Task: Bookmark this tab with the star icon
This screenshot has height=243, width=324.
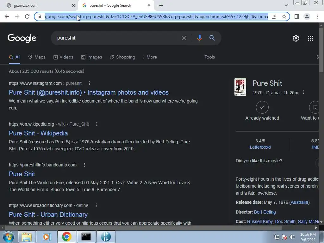Action: [284, 16]
